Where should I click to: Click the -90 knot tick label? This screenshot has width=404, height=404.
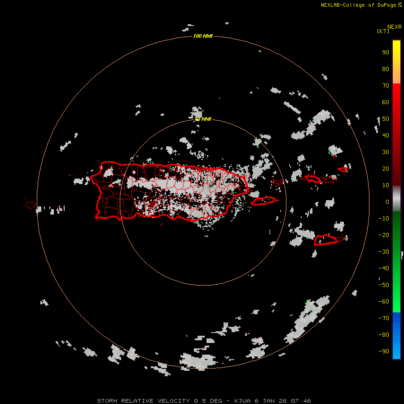(384, 351)
